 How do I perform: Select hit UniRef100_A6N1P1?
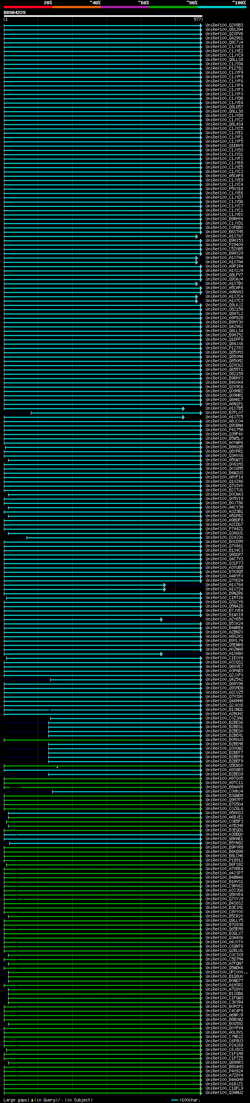(224, 404)
